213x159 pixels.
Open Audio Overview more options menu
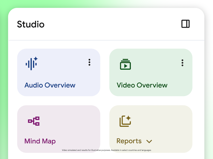[x=89, y=63]
